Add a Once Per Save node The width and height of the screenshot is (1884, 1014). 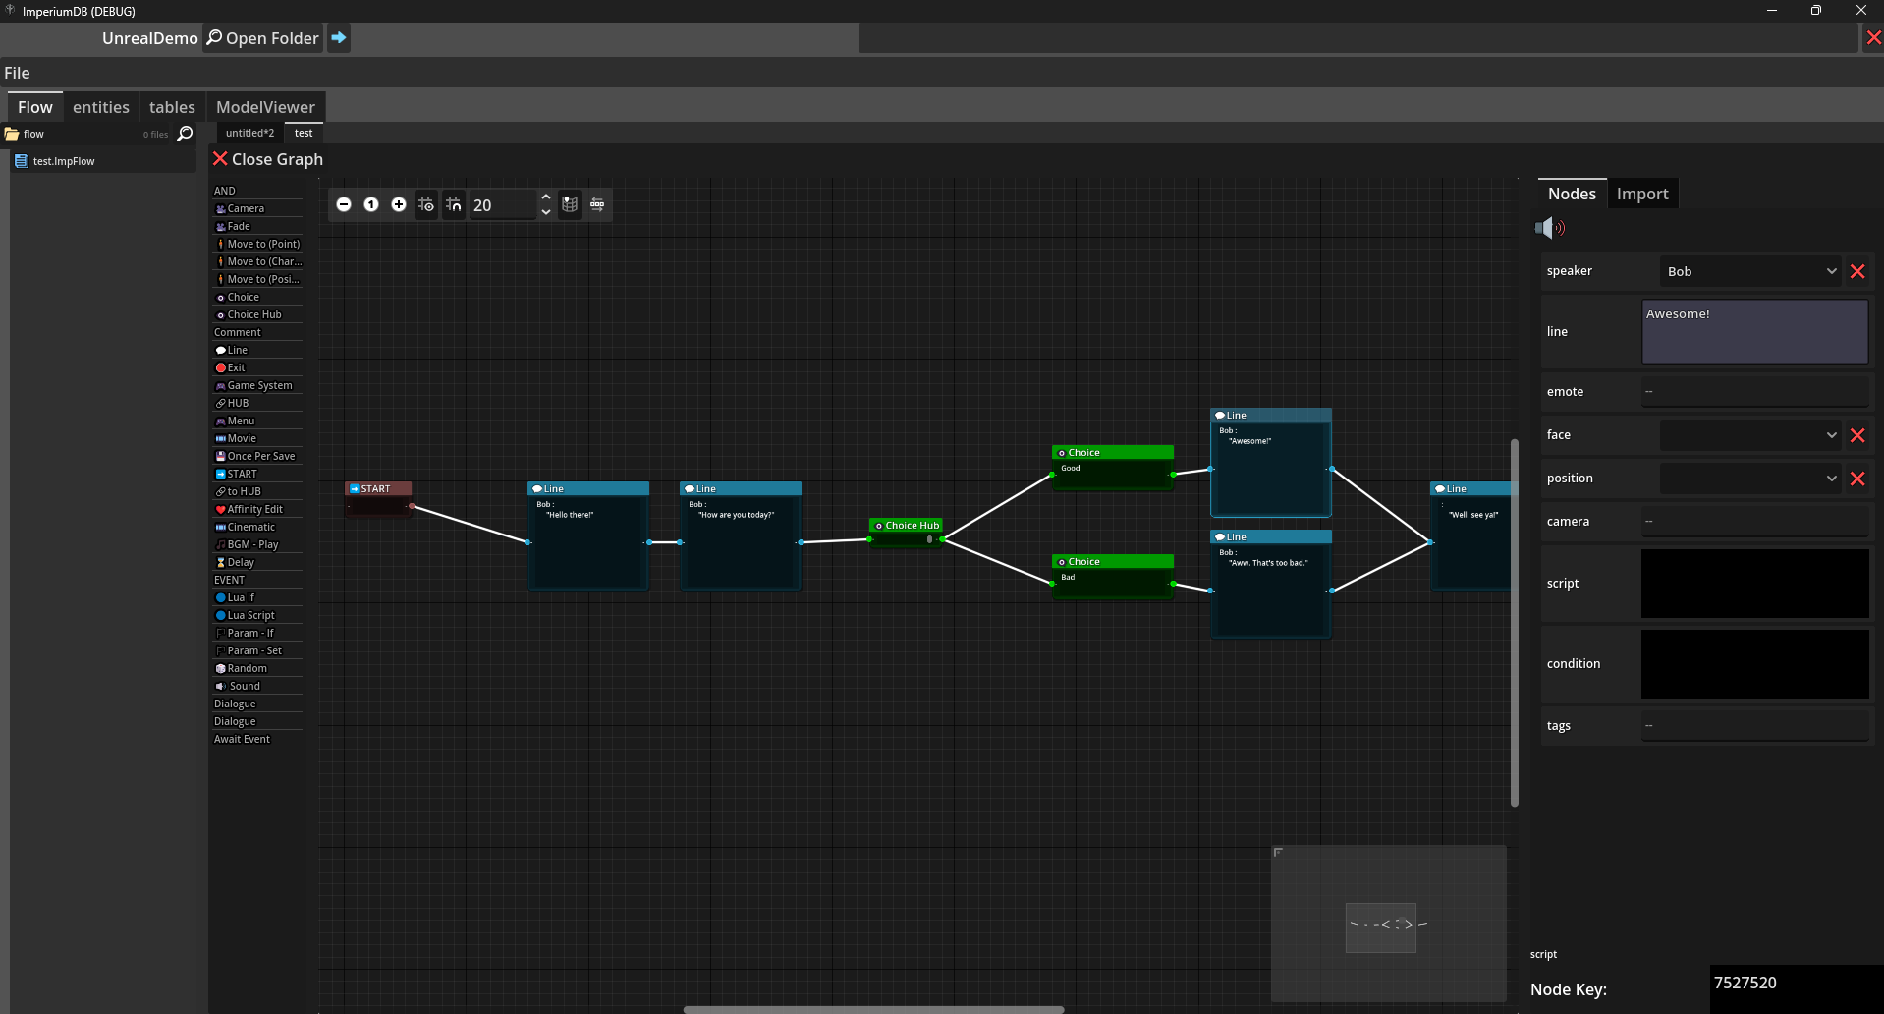coord(257,456)
